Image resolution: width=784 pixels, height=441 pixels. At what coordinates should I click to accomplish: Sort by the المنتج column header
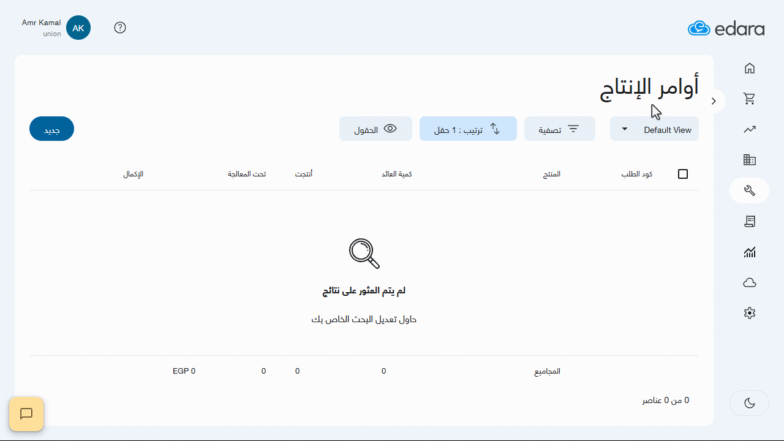click(x=551, y=174)
